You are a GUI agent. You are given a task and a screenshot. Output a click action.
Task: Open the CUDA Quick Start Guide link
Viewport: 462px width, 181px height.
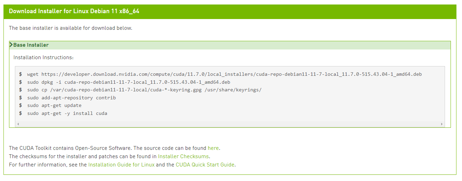205,165
